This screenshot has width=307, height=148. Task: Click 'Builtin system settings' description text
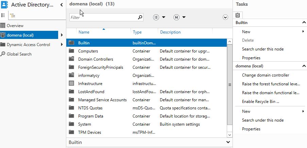click(x=180, y=124)
